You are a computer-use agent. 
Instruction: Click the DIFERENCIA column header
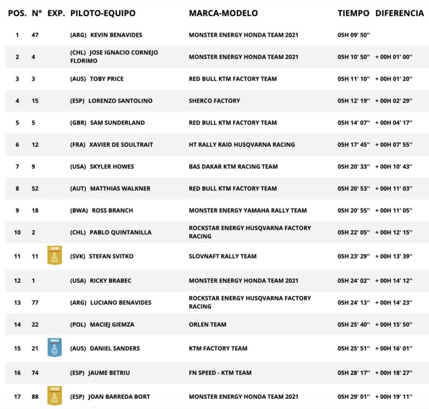399,13
